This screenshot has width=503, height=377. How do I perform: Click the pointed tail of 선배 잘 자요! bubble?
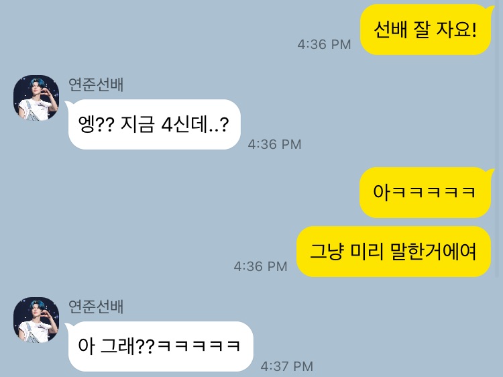coord(491,9)
